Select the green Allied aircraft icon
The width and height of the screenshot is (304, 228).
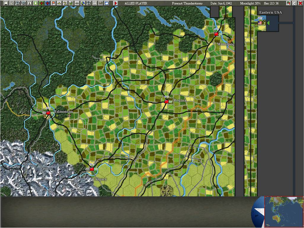(41, 3)
